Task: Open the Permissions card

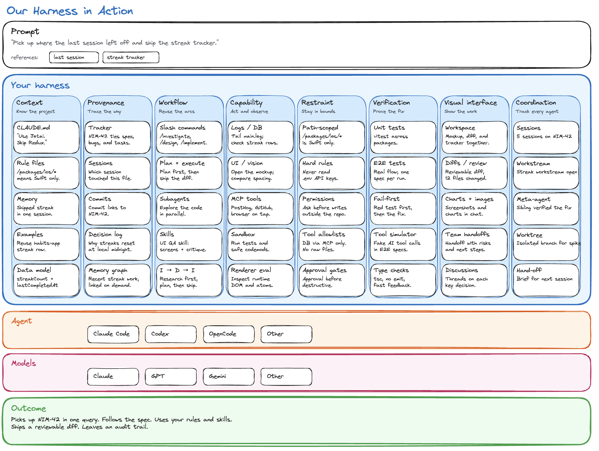Action: click(x=332, y=209)
